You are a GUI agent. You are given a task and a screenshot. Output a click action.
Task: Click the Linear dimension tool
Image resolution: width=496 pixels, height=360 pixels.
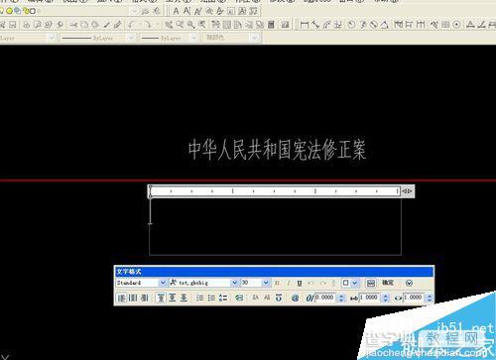pos(305,25)
